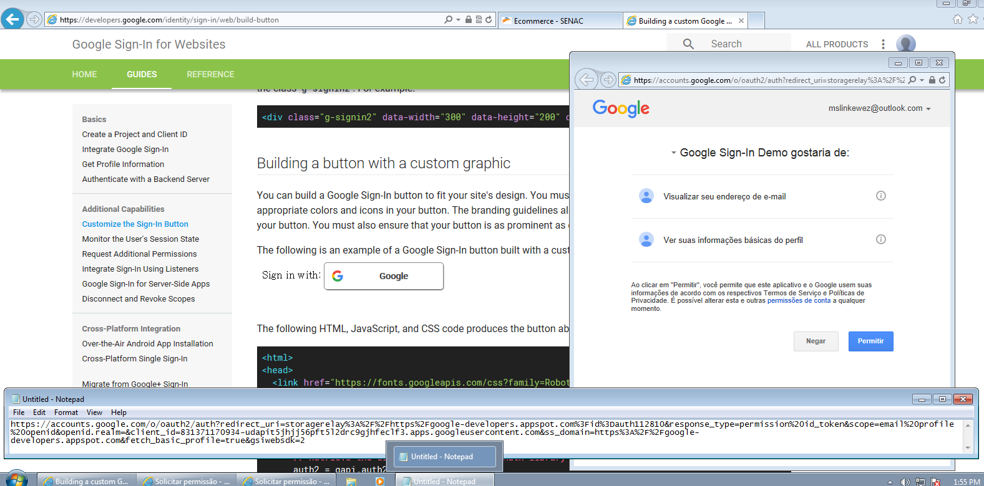Click the Permitir button
Image resolution: width=984 pixels, height=486 pixels.
(870, 341)
